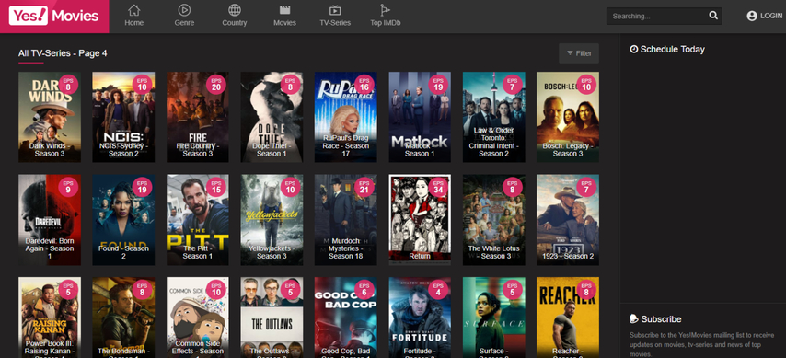The image size is (786, 358).
Task: Open Good Cop, Bad Cop poster
Action: pyautogui.click(x=345, y=318)
